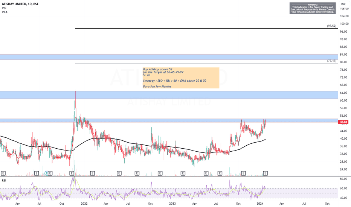The width and height of the screenshot is (351, 207).
Task: Click the 64.00 price scale label
Action: [344, 93]
